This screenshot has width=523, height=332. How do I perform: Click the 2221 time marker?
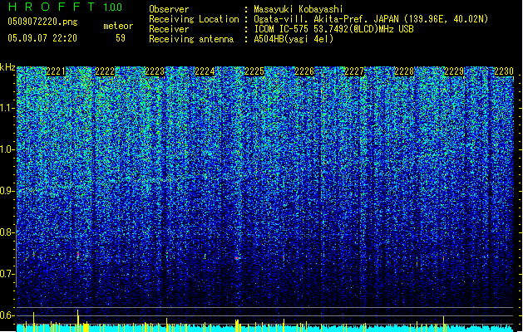[x=56, y=71]
